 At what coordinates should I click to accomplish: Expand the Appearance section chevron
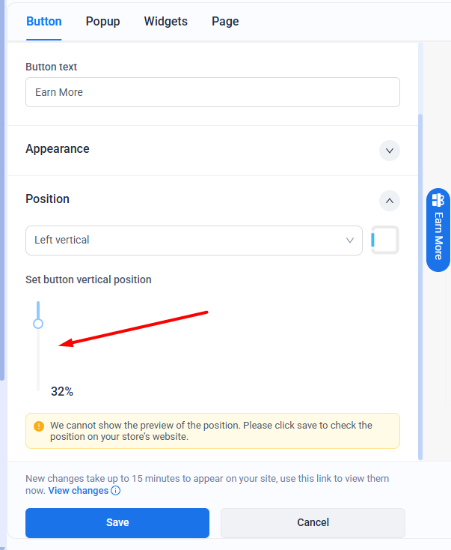point(389,151)
